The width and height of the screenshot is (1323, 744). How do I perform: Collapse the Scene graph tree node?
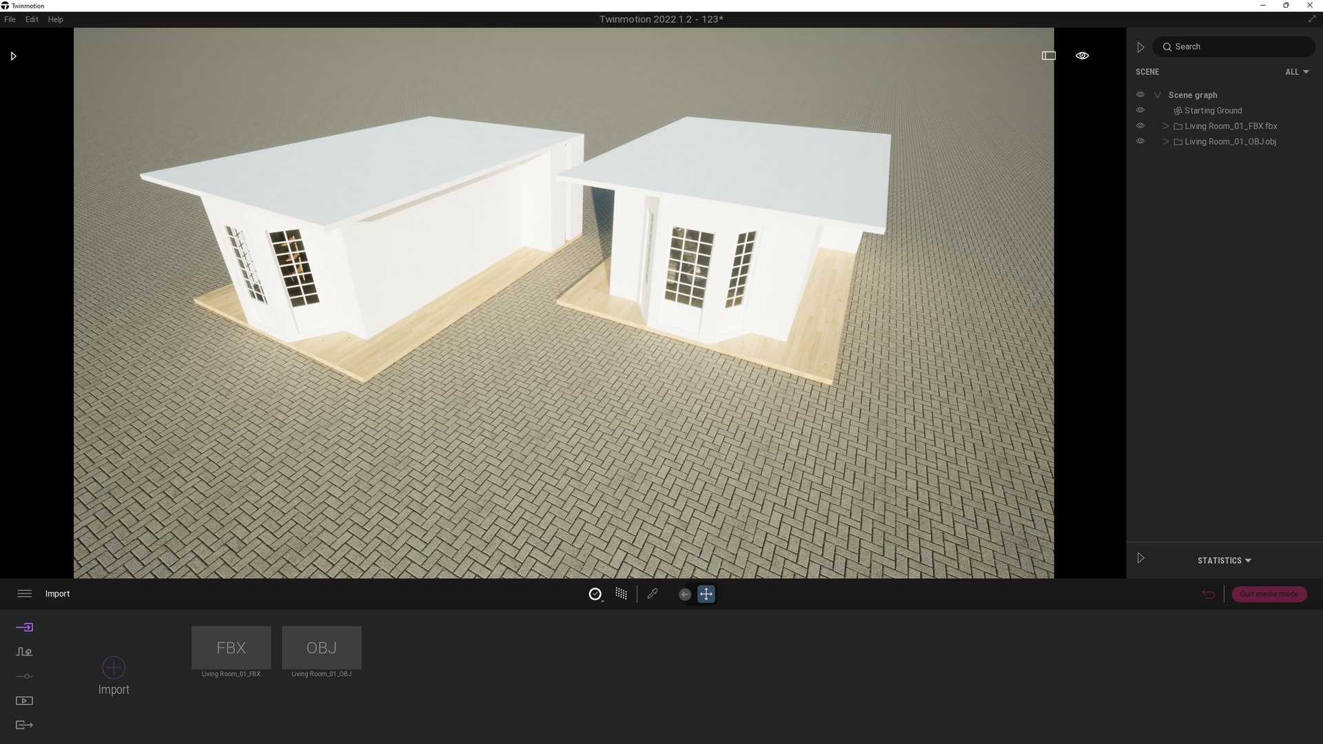coord(1158,95)
